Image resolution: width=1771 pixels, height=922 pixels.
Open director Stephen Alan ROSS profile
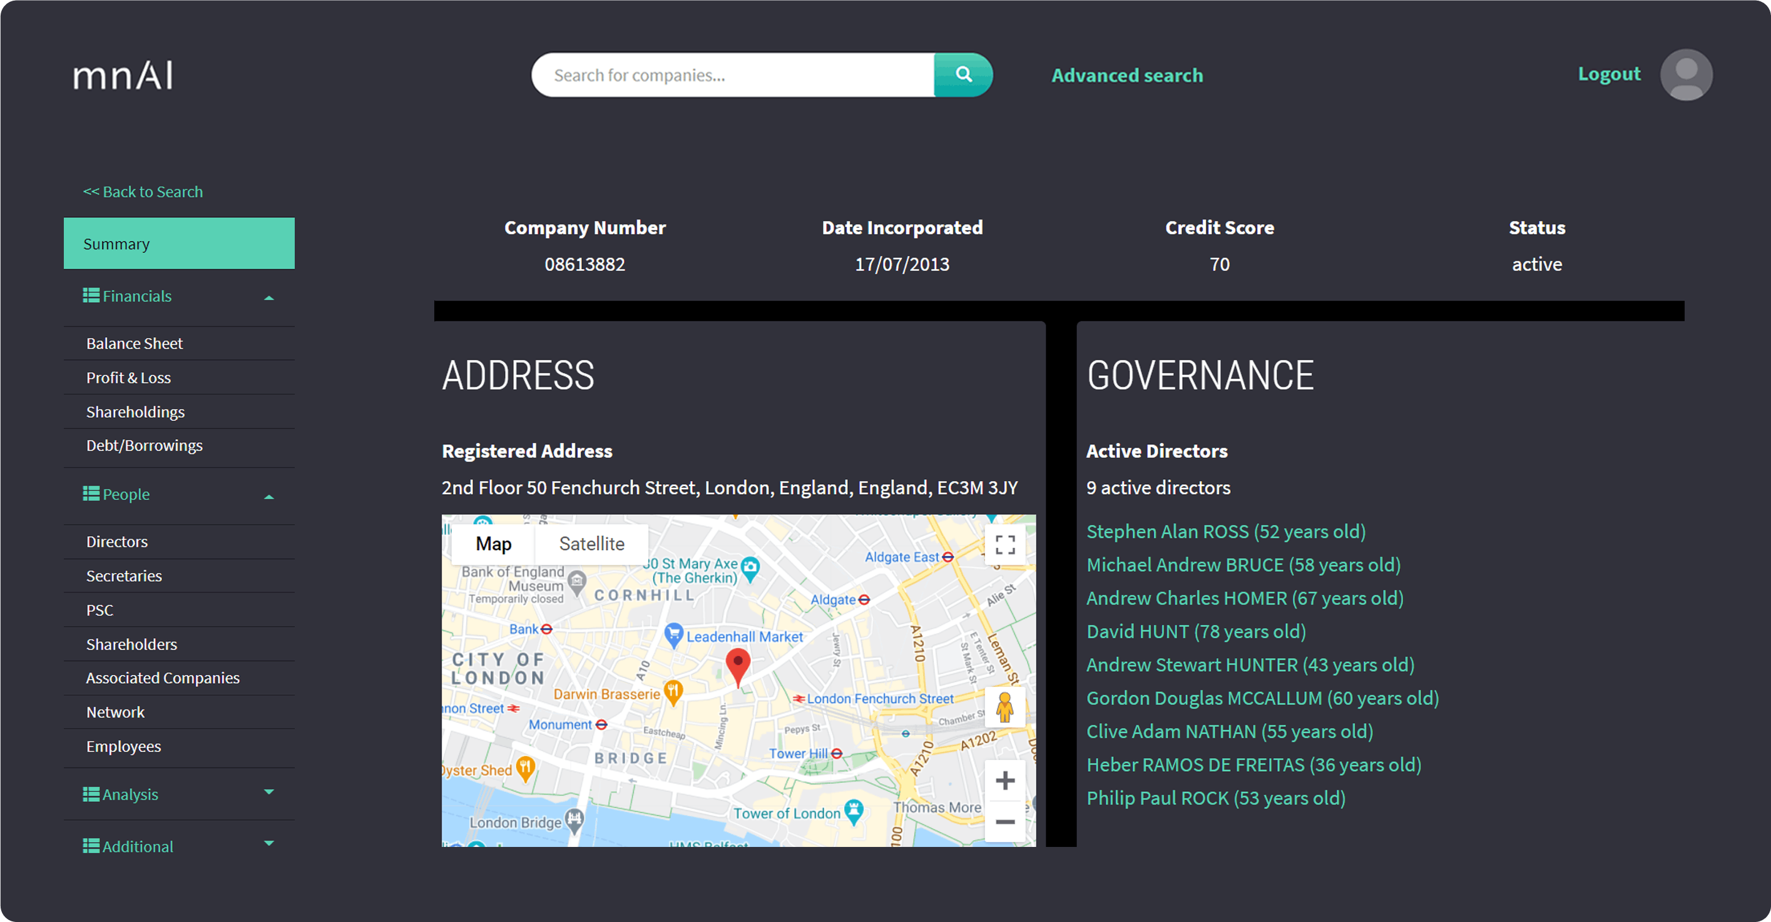1226,532
